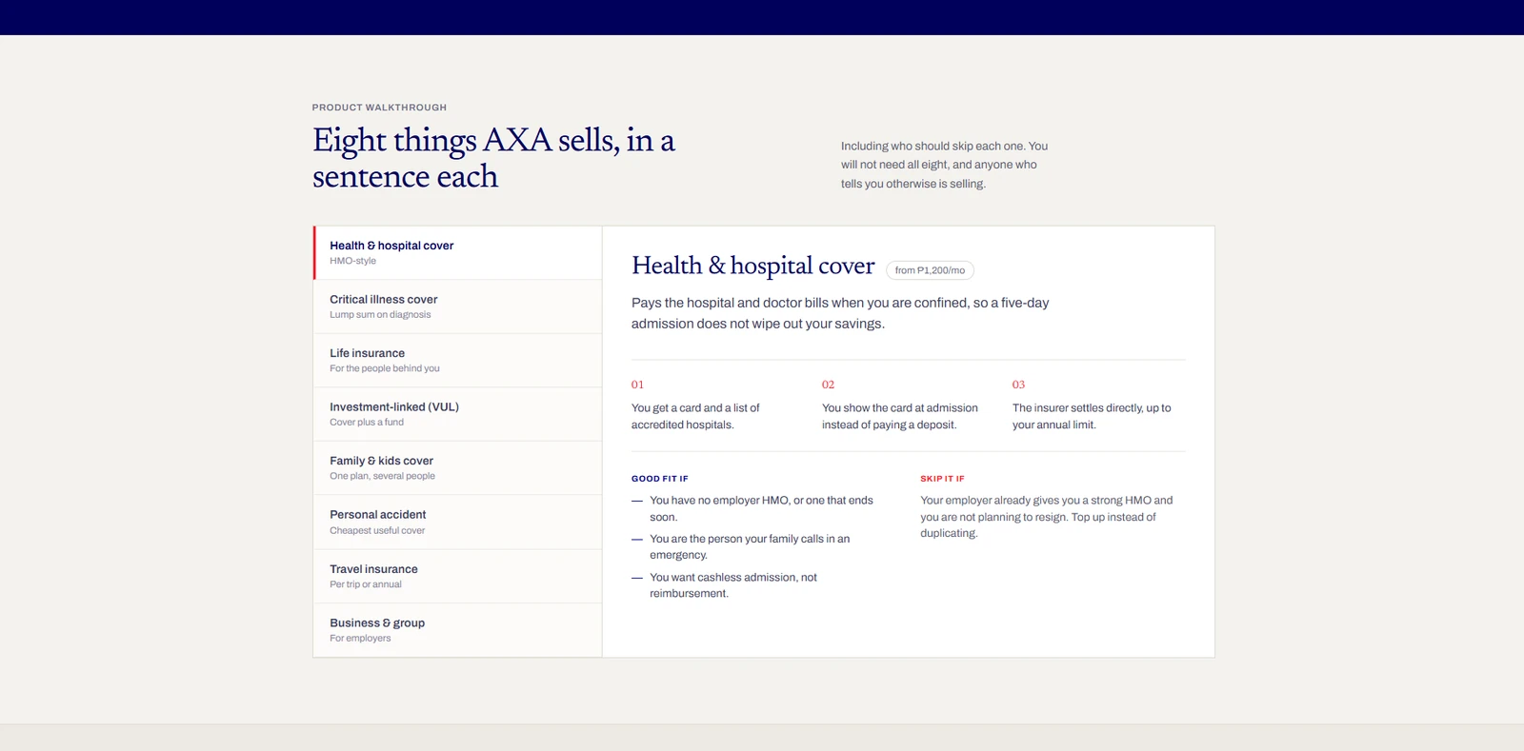1524x751 pixels.
Task: Click the step number '03'
Action: 1018,385
